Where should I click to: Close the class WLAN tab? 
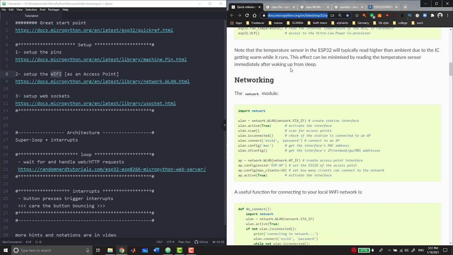[x=328, y=7]
